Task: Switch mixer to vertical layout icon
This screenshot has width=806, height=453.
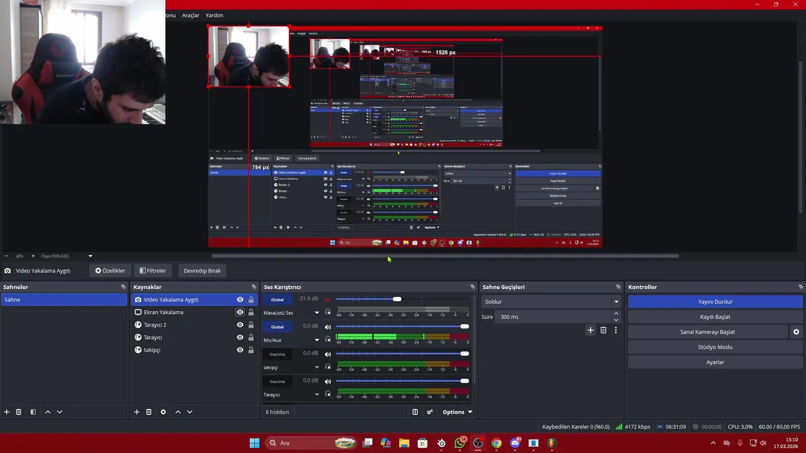Action: [x=415, y=412]
